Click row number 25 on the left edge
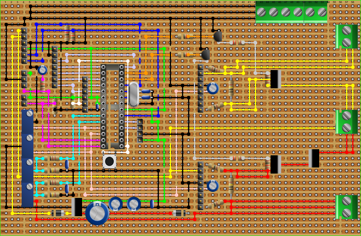The height and width of the screenshot is (236, 361). [2, 152]
